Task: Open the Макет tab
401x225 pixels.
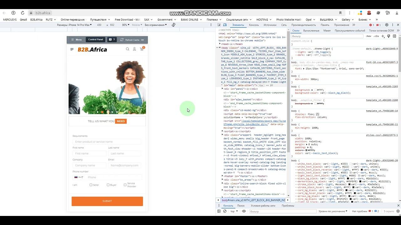Action: 327,31
